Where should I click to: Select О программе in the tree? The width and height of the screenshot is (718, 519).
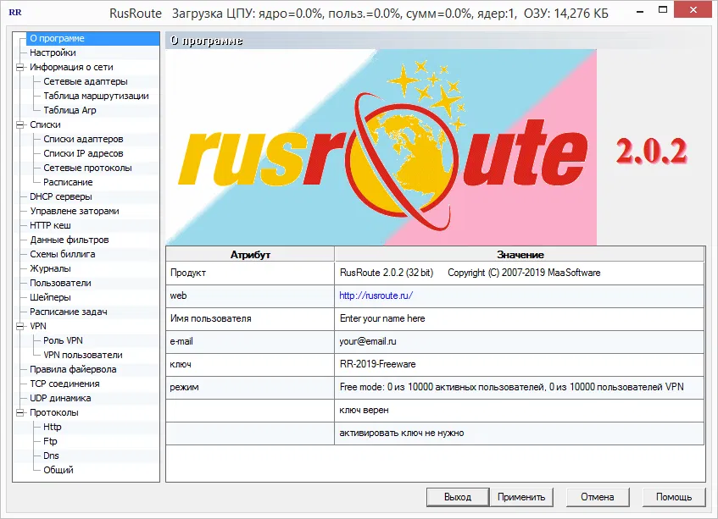58,38
